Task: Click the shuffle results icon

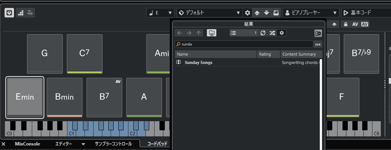Action: [272, 33]
